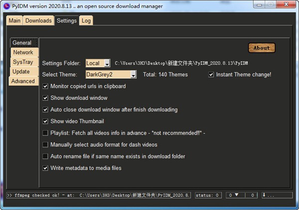This screenshot has height=210, width=299.
Task: Uncheck Show download window option
Action: [x=46, y=99]
